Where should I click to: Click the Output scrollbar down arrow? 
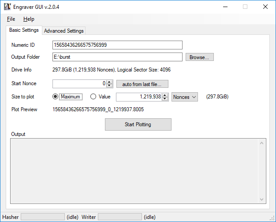click(261, 199)
